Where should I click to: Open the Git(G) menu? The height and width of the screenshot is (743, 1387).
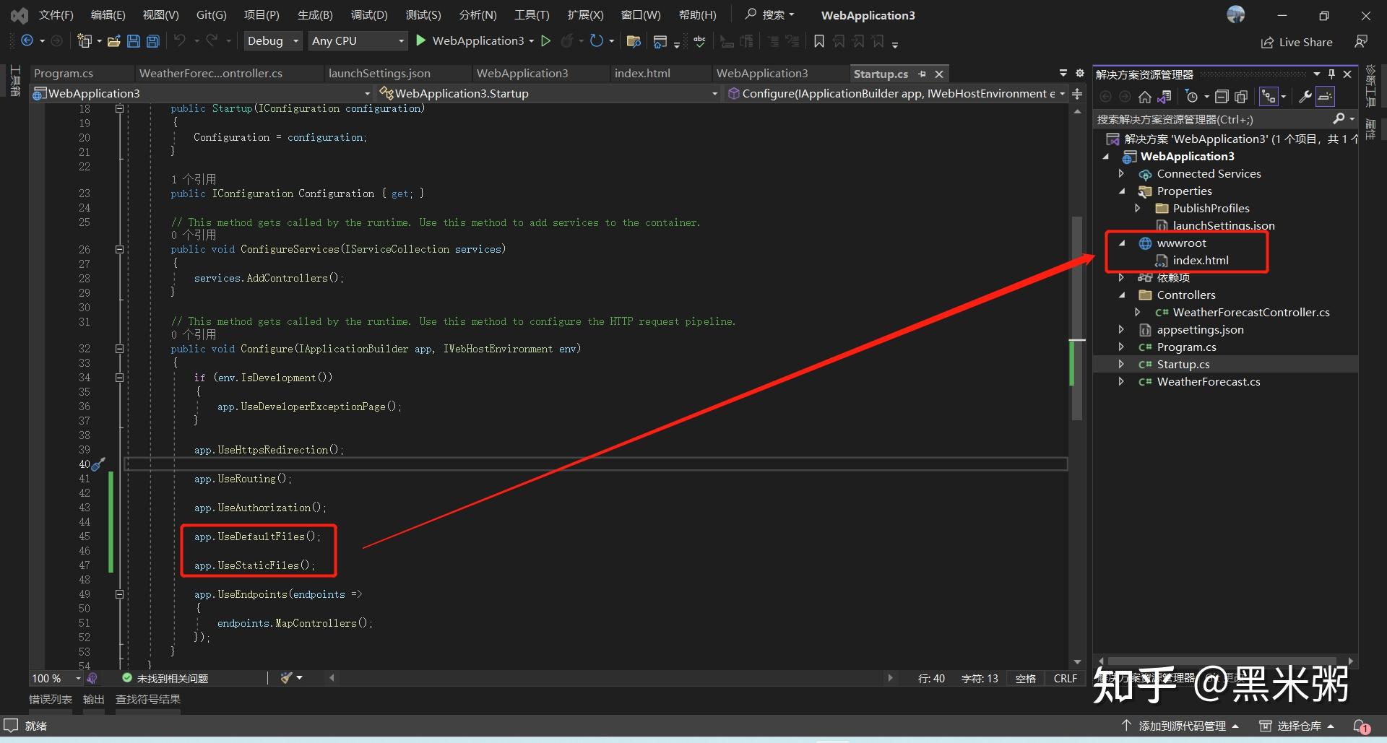pos(211,15)
